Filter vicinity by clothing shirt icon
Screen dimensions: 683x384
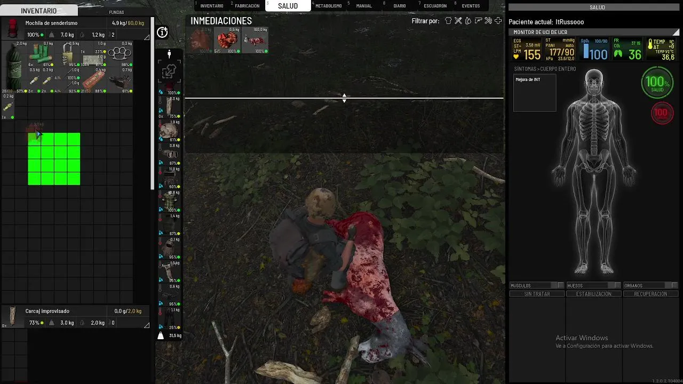pyautogui.click(x=448, y=21)
